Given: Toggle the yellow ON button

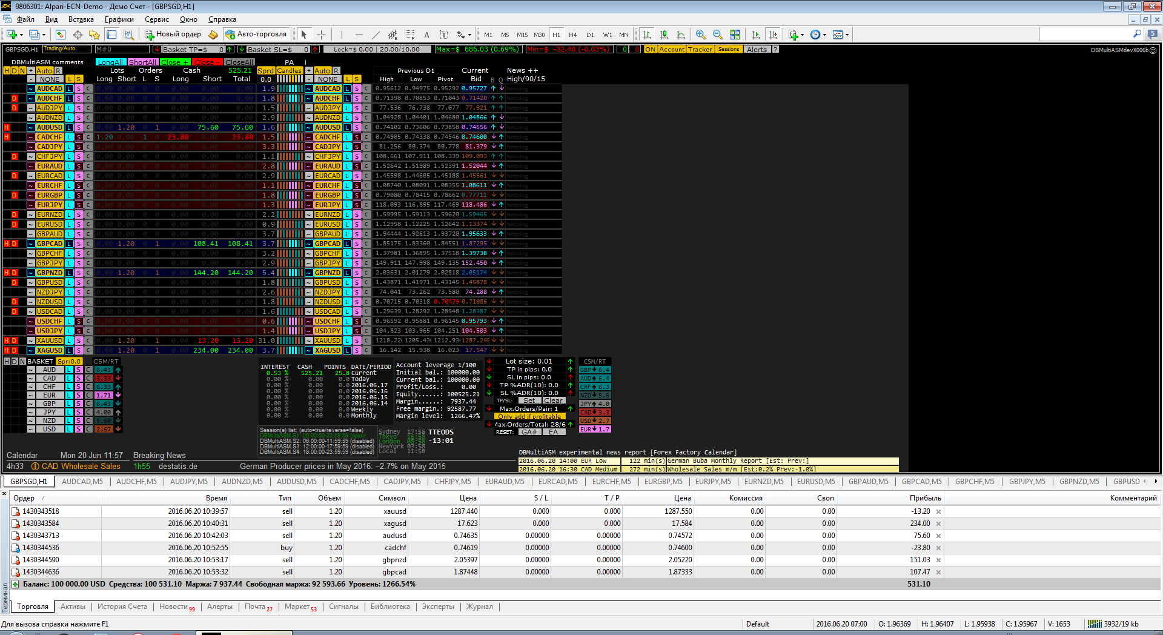Looking at the screenshot, I should (x=650, y=49).
